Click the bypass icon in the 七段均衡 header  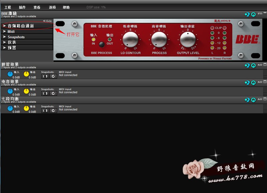(x=247, y=100)
